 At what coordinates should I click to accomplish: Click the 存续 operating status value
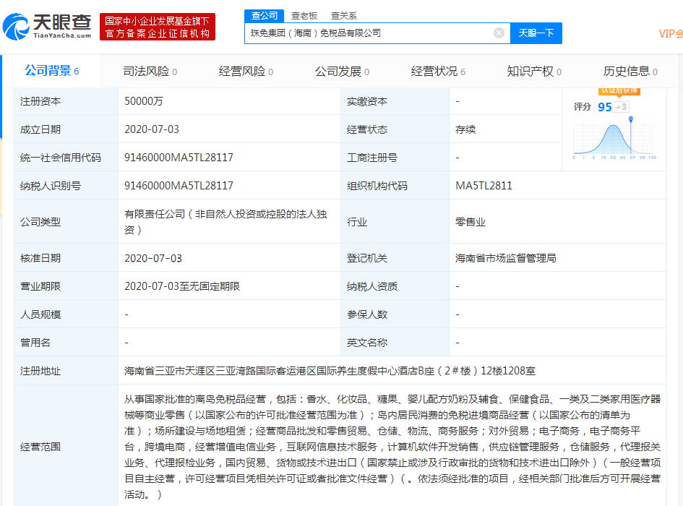pos(465,129)
